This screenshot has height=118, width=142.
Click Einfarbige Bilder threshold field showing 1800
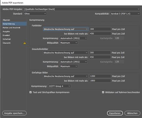pyautogui.click(x=100, y=81)
